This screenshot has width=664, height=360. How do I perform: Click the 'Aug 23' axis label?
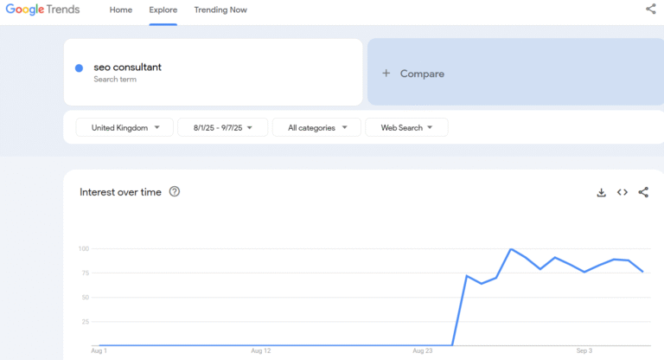[x=423, y=350]
